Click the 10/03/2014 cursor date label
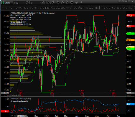This screenshot has height=117, width=135. tap(22, 116)
